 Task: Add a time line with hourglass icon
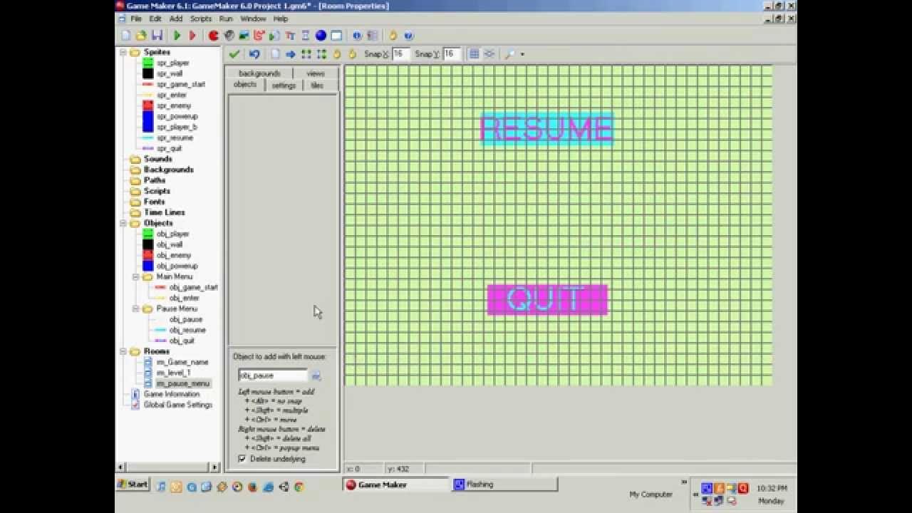click(x=306, y=36)
